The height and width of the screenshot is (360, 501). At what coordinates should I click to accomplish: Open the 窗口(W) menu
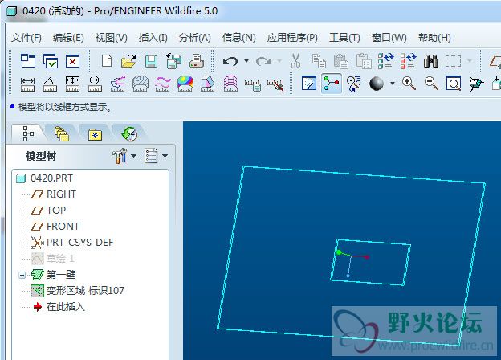389,38
